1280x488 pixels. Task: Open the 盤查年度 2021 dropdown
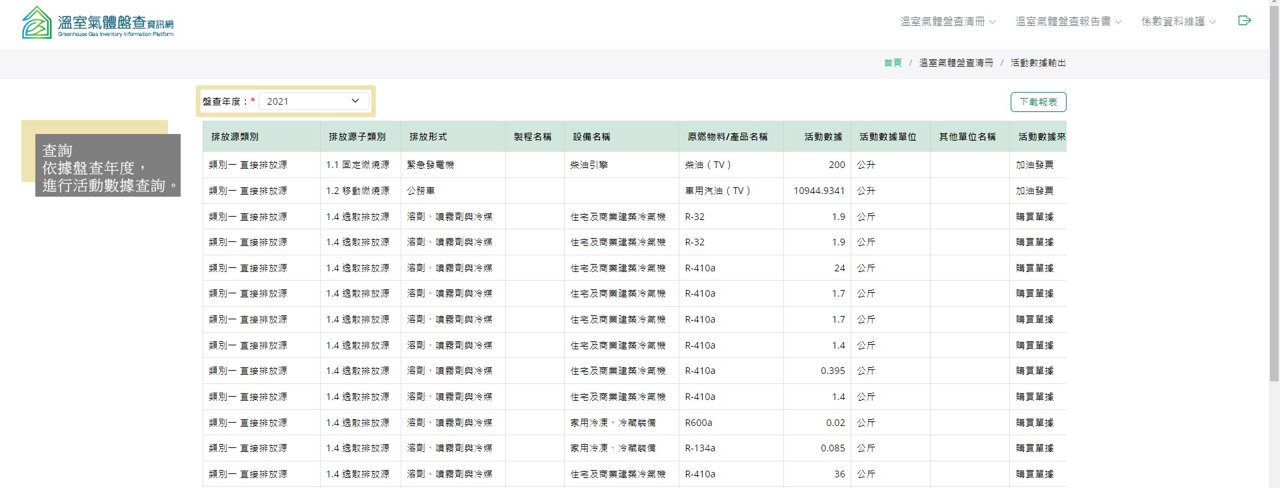point(313,101)
